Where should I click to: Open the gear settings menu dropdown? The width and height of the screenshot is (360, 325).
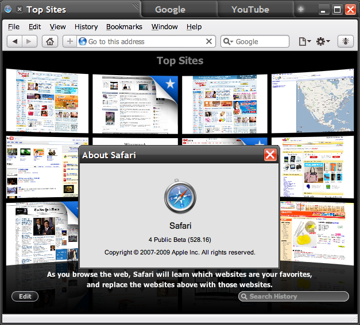[x=323, y=41]
